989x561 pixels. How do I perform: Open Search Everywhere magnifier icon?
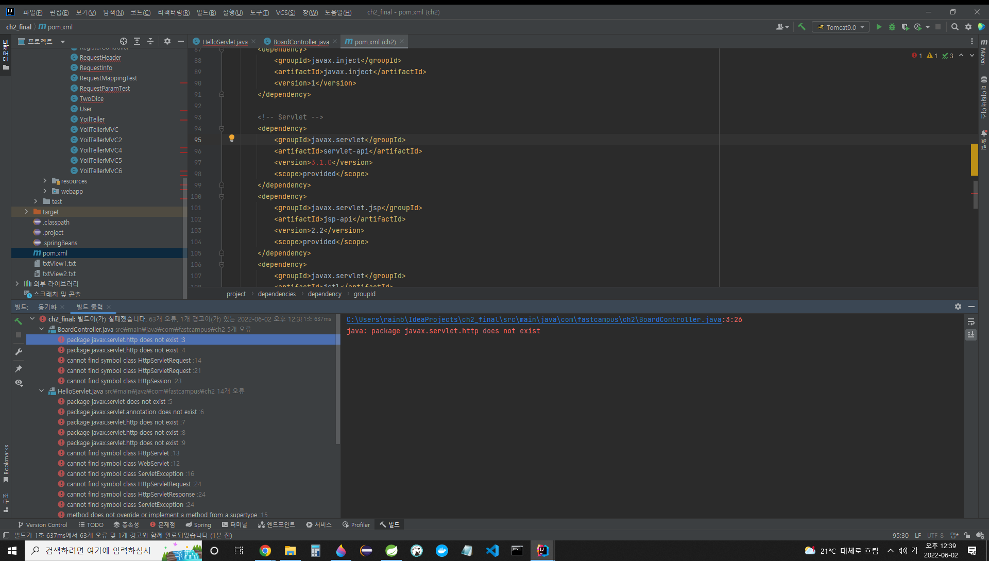coord(954,27)
